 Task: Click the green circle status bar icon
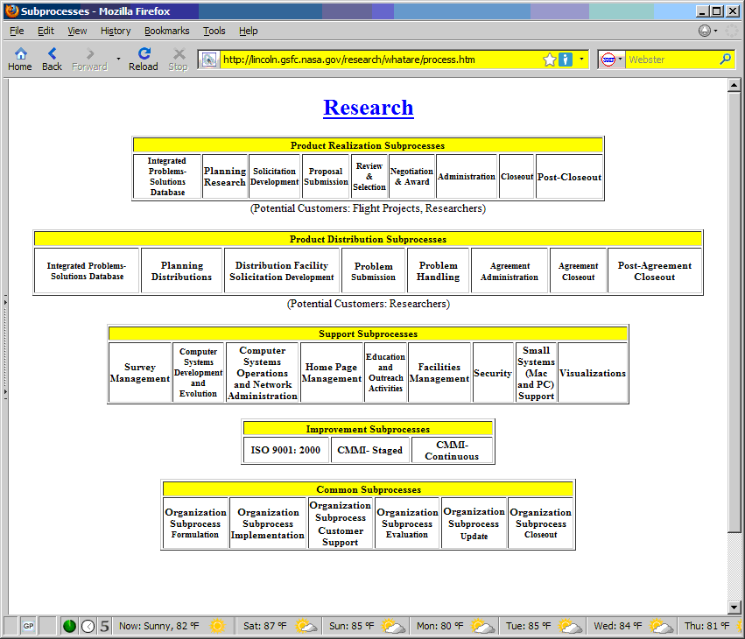(69, 626)
